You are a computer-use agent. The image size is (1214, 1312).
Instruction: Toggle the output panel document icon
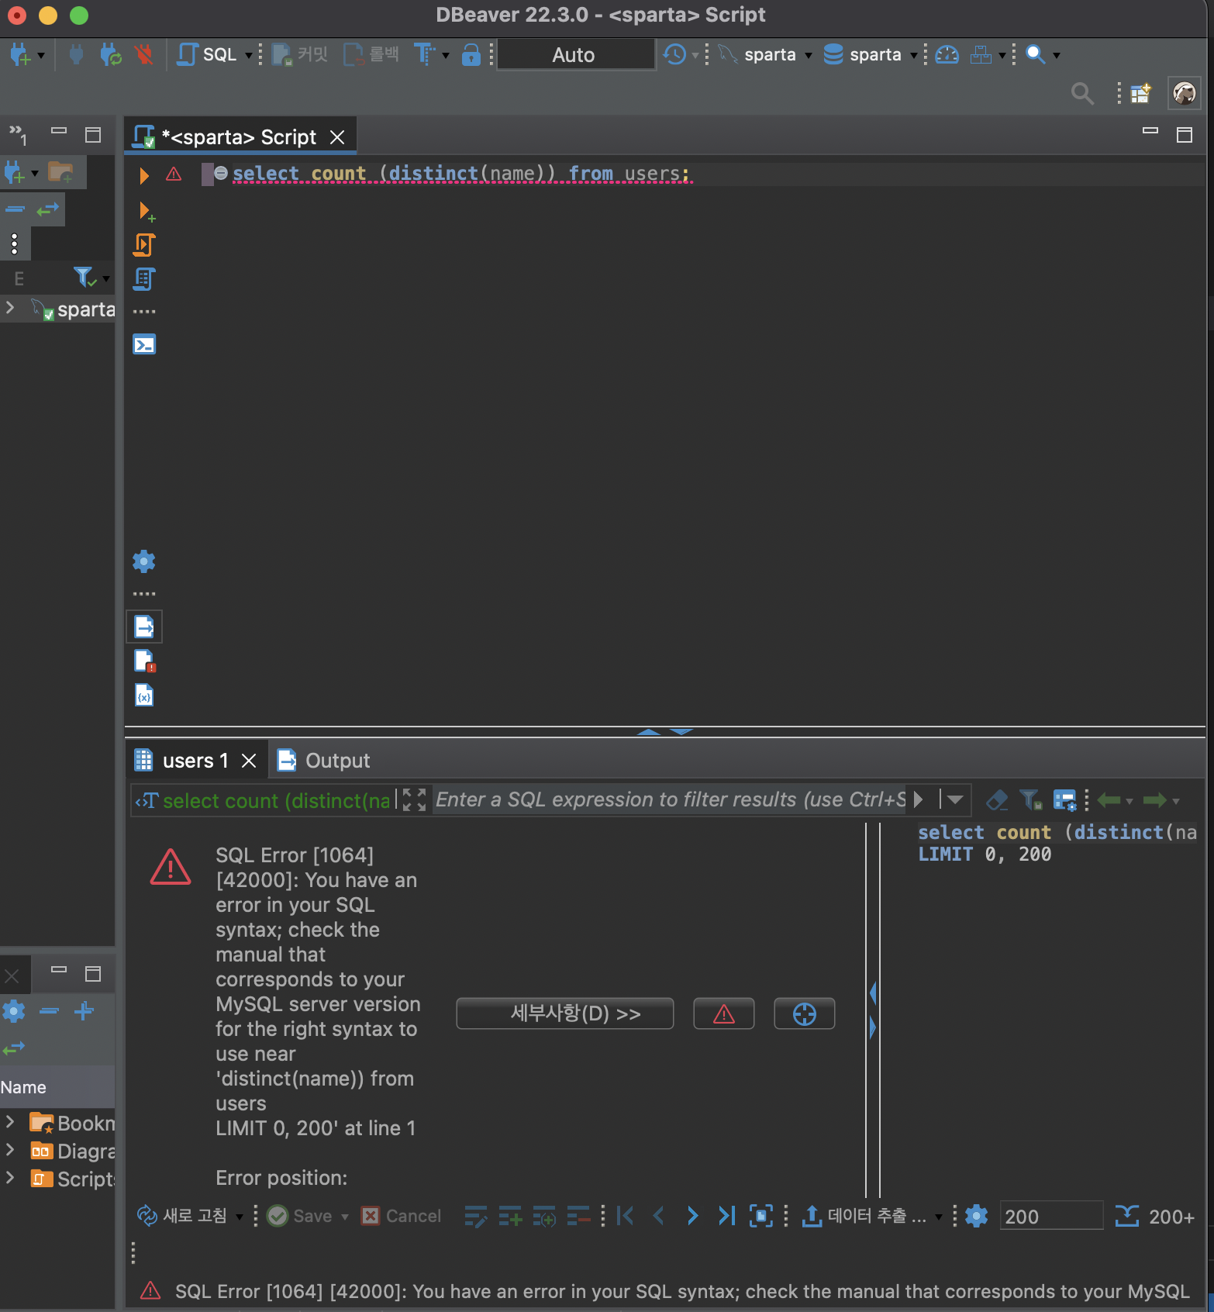click(x=144, y=627)
